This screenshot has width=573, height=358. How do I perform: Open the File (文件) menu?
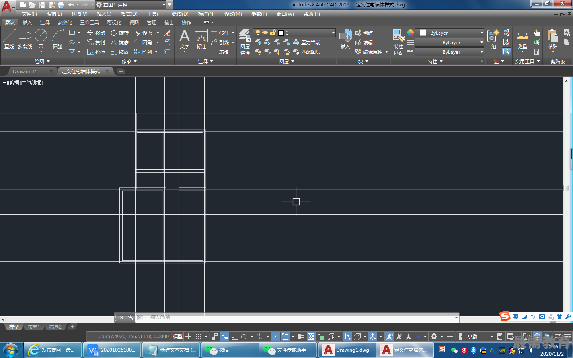click(29, 14)
